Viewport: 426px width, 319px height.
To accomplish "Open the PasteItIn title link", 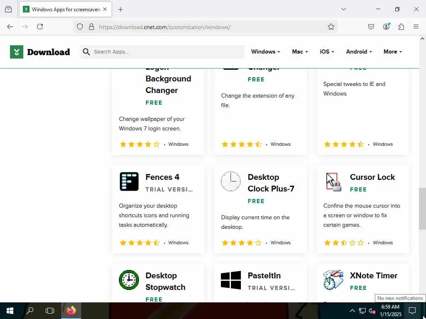I will pos(264,276).
